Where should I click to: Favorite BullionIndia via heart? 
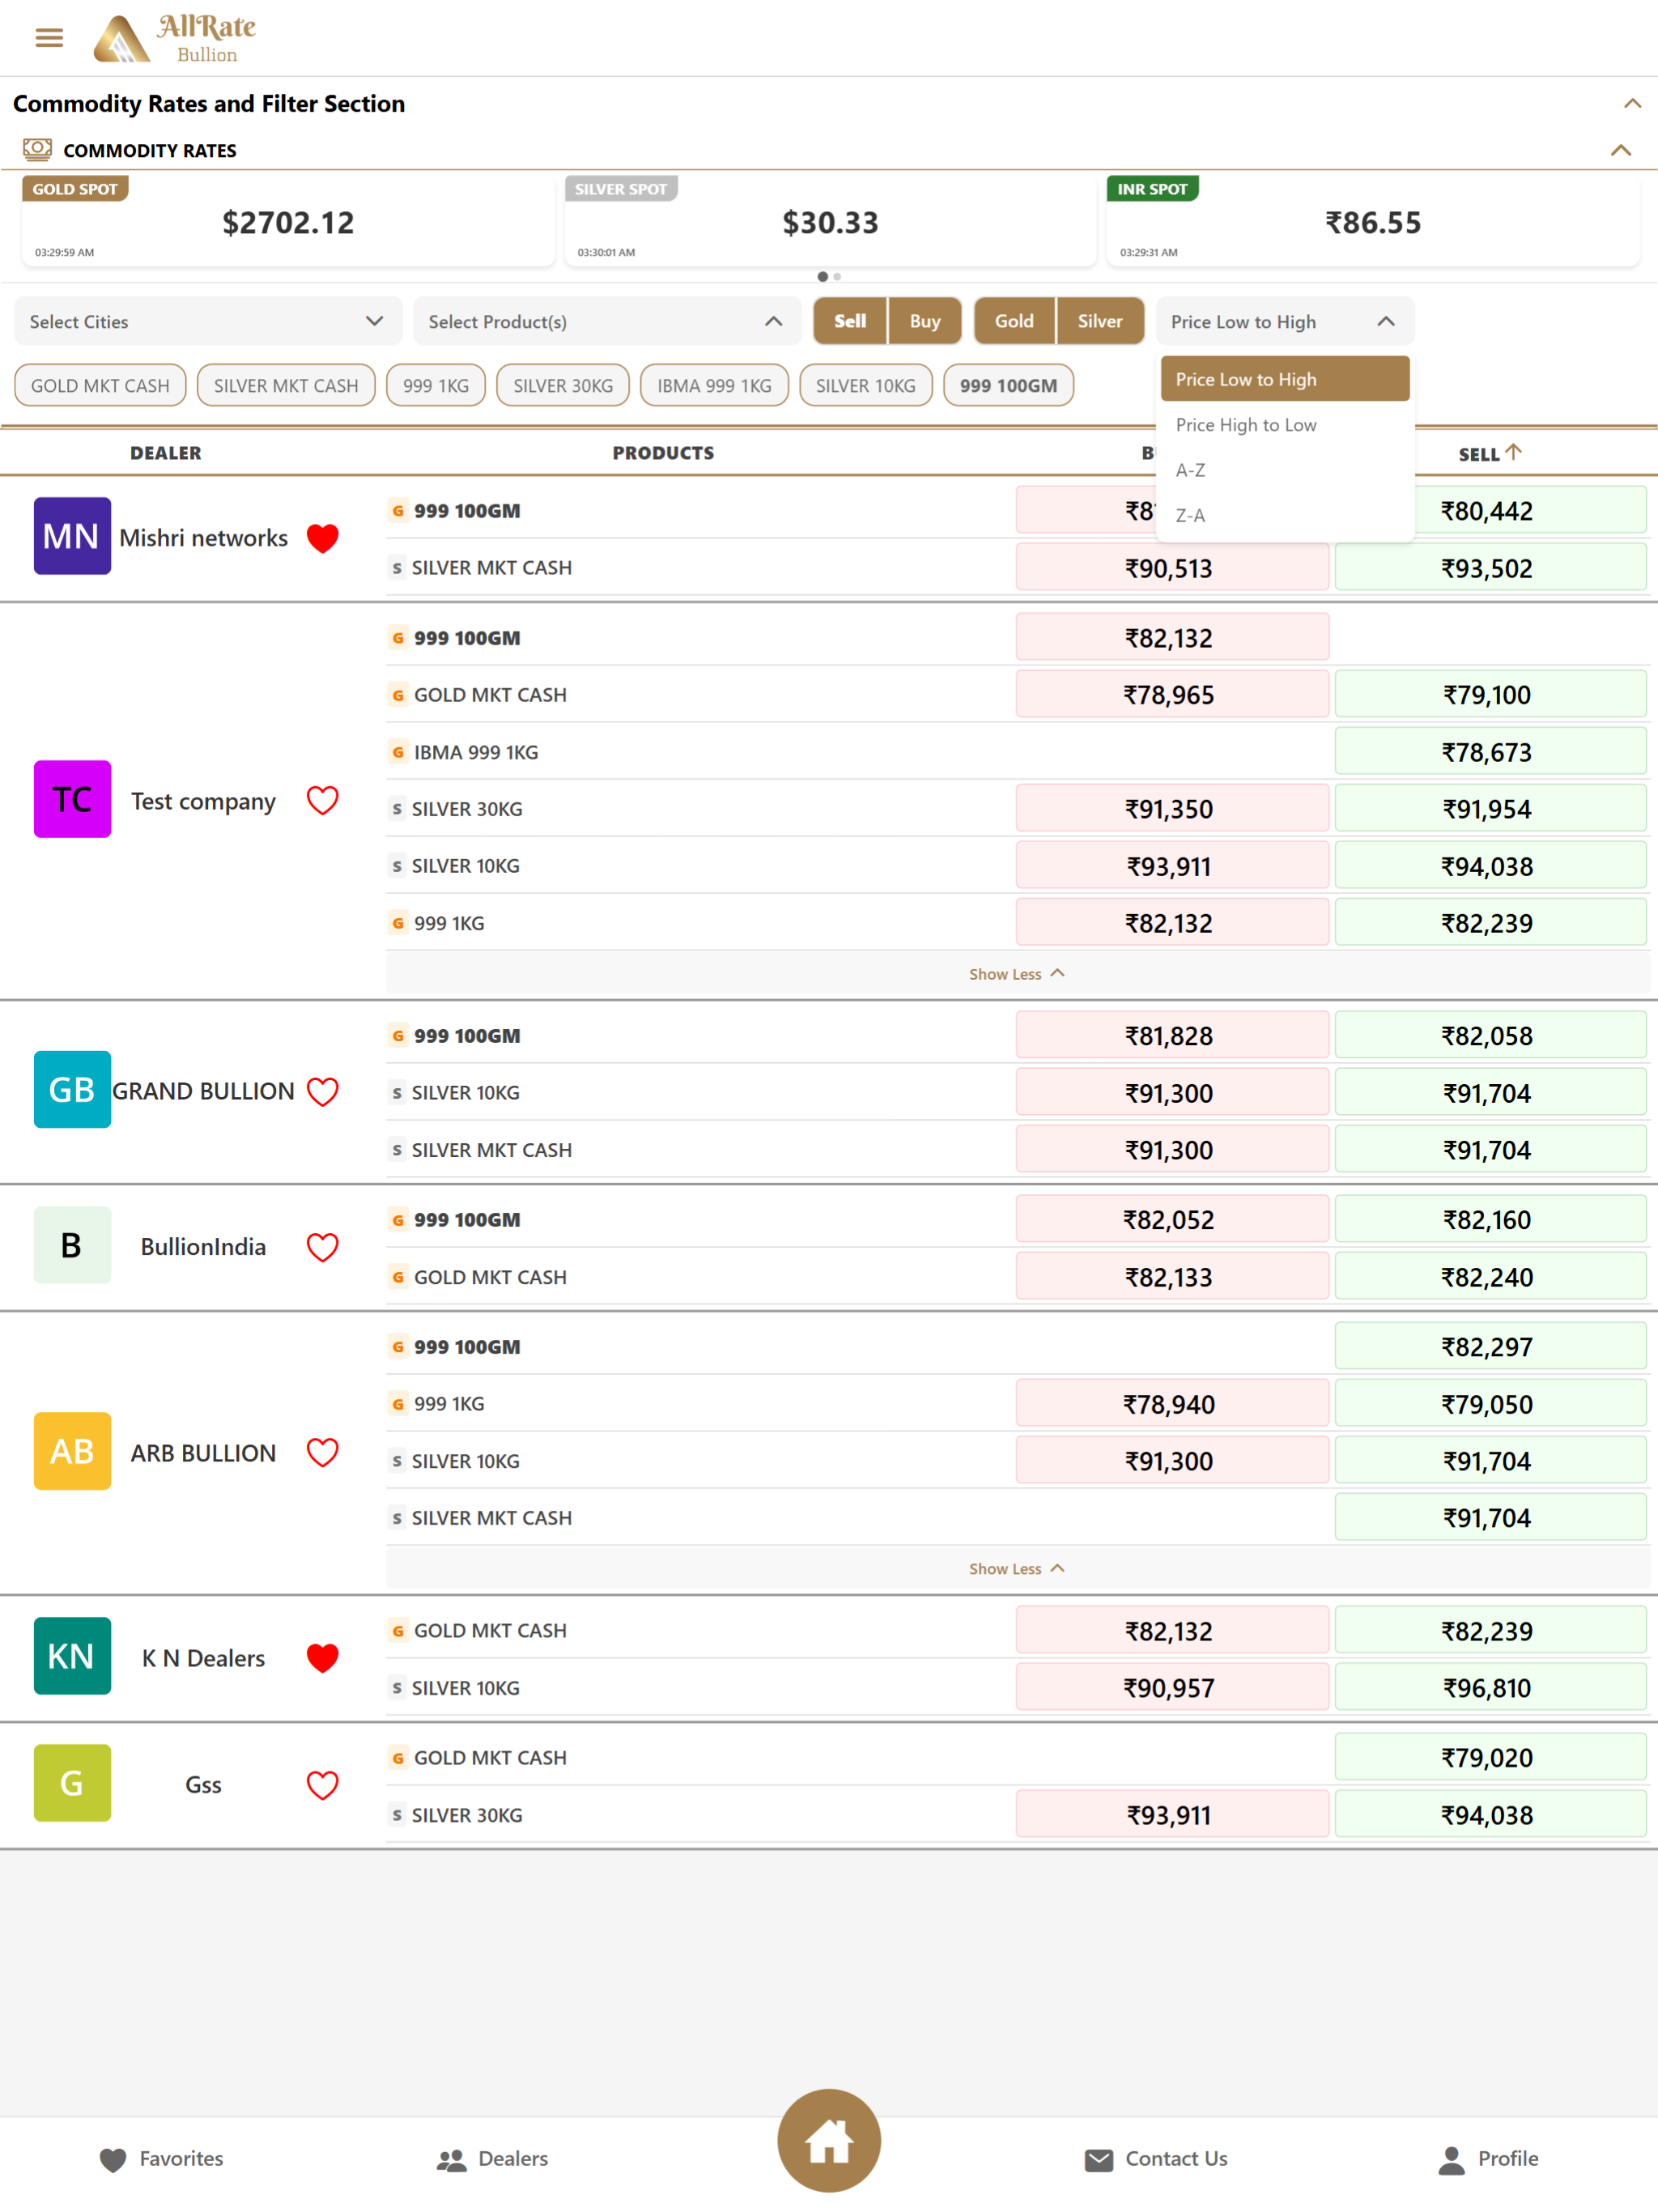click(322, 1247)
